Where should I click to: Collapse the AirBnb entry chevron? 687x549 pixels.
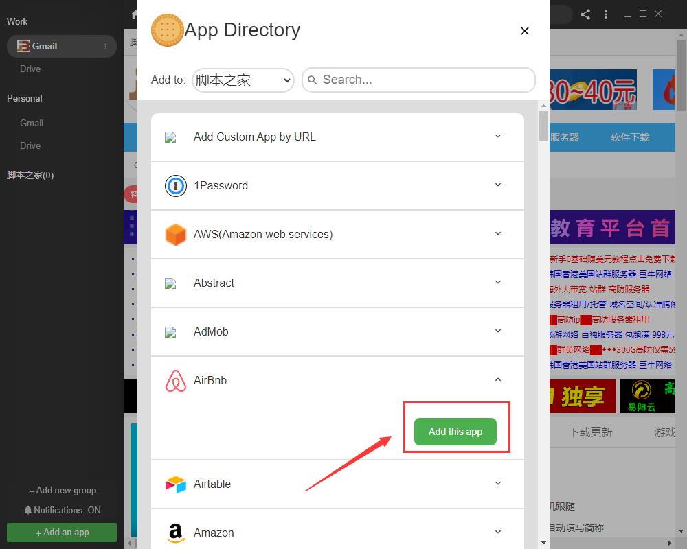(x=498, y=380)
